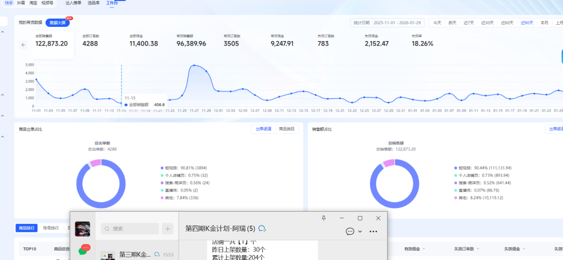Image resolution: width=563 pixels, height=260 pixels.
Task: Click the WeChat profile avatar
Action: (82, 228)
